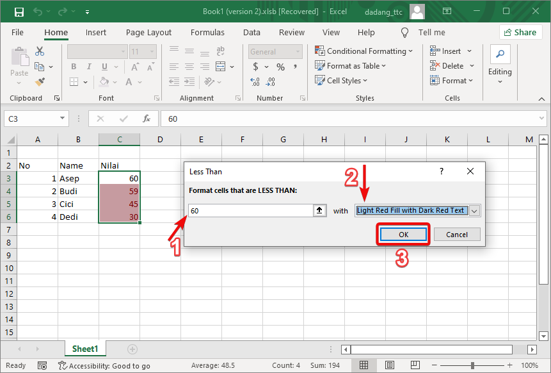Select the Sheet1 tab
Viewport: 551px width, 373px height.
click(84, 349)
